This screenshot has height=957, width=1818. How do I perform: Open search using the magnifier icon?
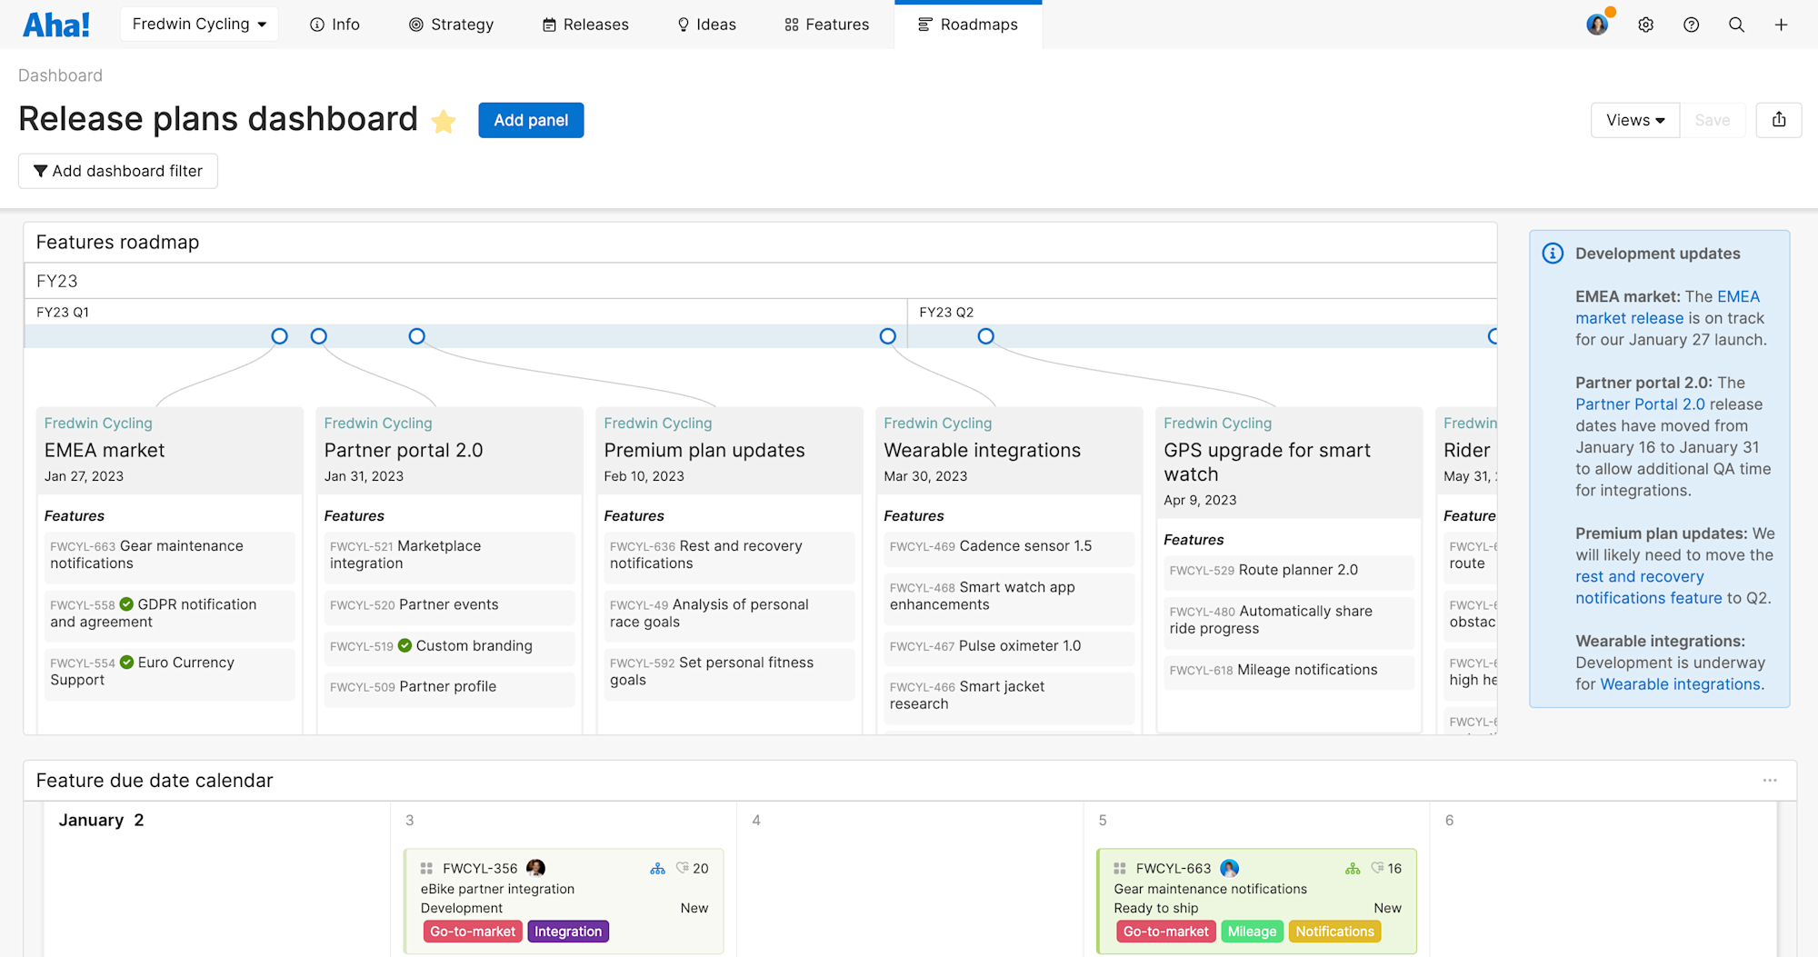coord(1736,25)
